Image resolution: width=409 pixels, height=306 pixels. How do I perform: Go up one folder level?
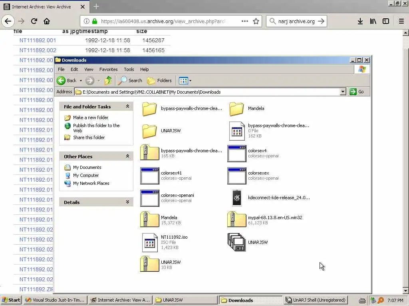pos(108,80)
